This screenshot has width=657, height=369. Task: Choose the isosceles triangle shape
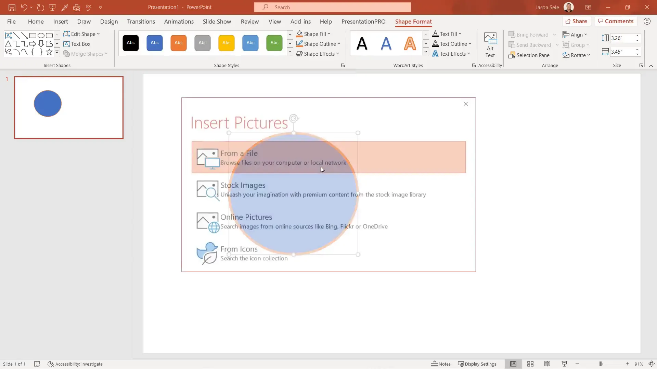tap(8, 44)
